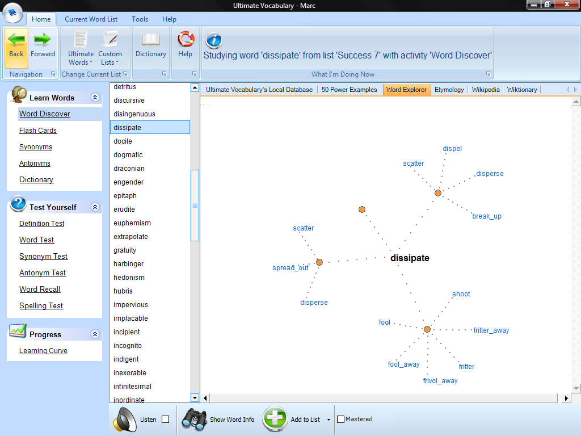
Task: Open the Flash Cards link
Action: [x=38, y=131]
